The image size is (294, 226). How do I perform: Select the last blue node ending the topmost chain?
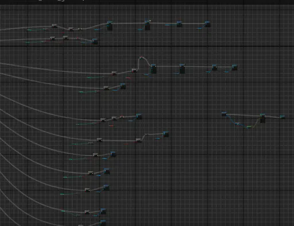click(x=207, y=24)
